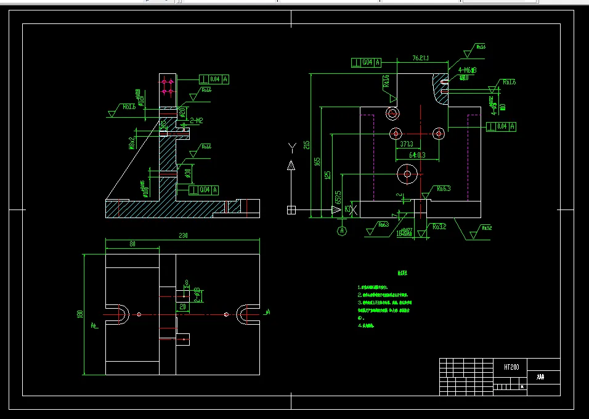Select the 230 overall length dimension
Image resolution: width=589 pixels, height=419 pixels.
(x=183, y=235)
